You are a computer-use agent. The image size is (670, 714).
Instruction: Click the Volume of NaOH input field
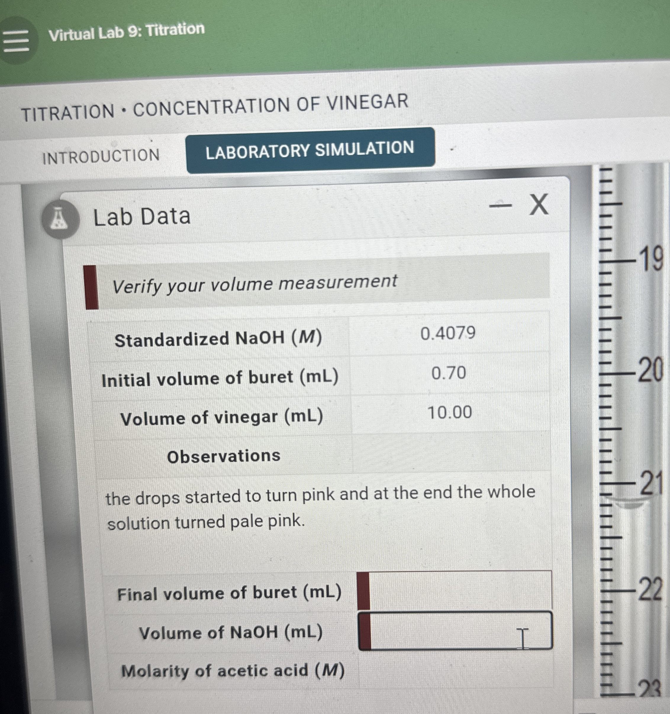coord(455,631)
